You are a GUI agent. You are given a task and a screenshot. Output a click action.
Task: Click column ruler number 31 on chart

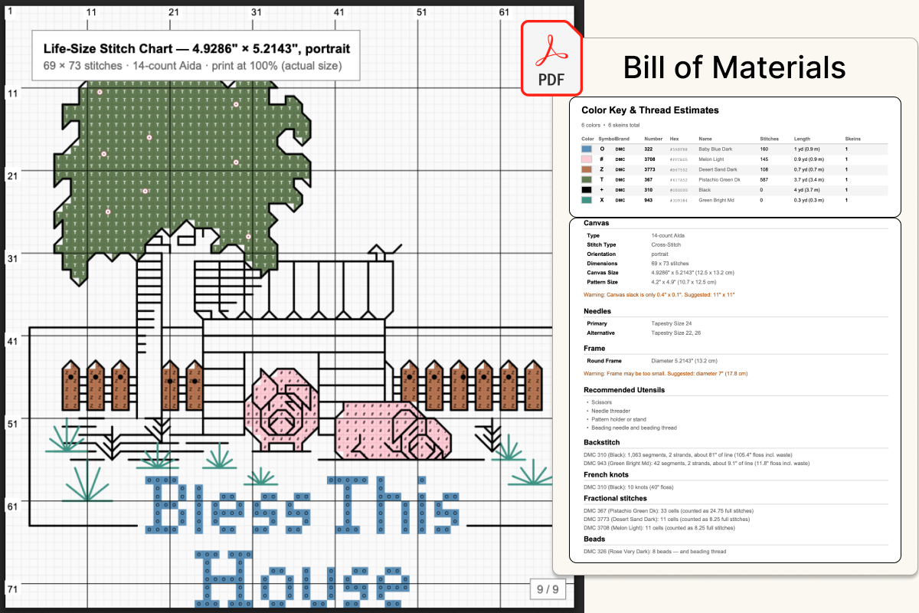[257, 12]
